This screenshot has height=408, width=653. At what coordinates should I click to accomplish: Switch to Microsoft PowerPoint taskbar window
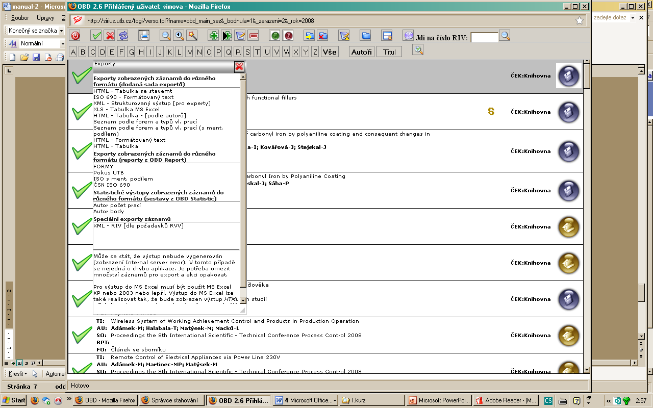(x=438, y=400)
